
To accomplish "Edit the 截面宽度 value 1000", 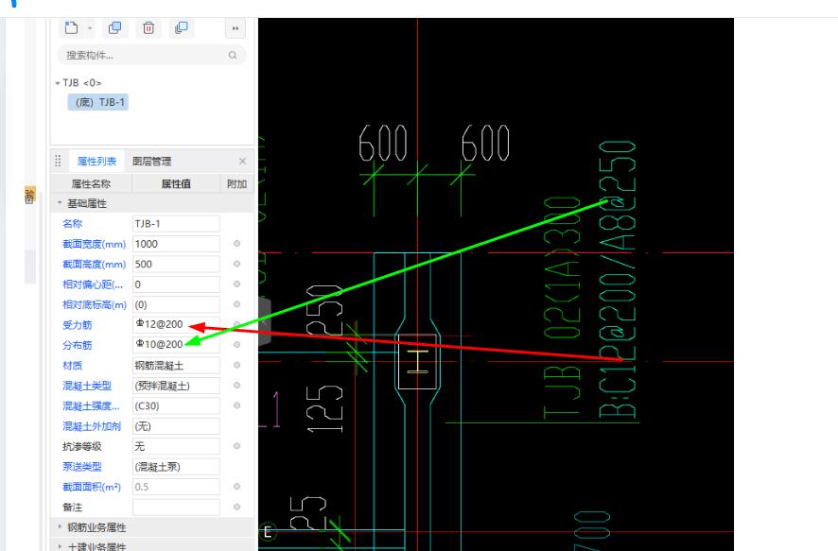I will click(x=176, y=244).
